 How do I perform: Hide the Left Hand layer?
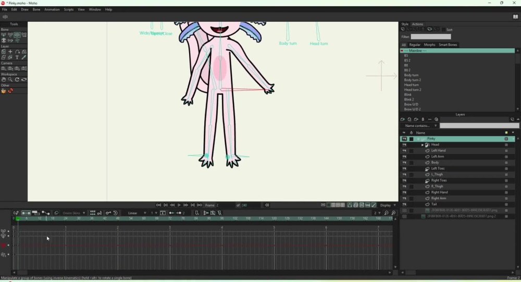coord(404,150)
